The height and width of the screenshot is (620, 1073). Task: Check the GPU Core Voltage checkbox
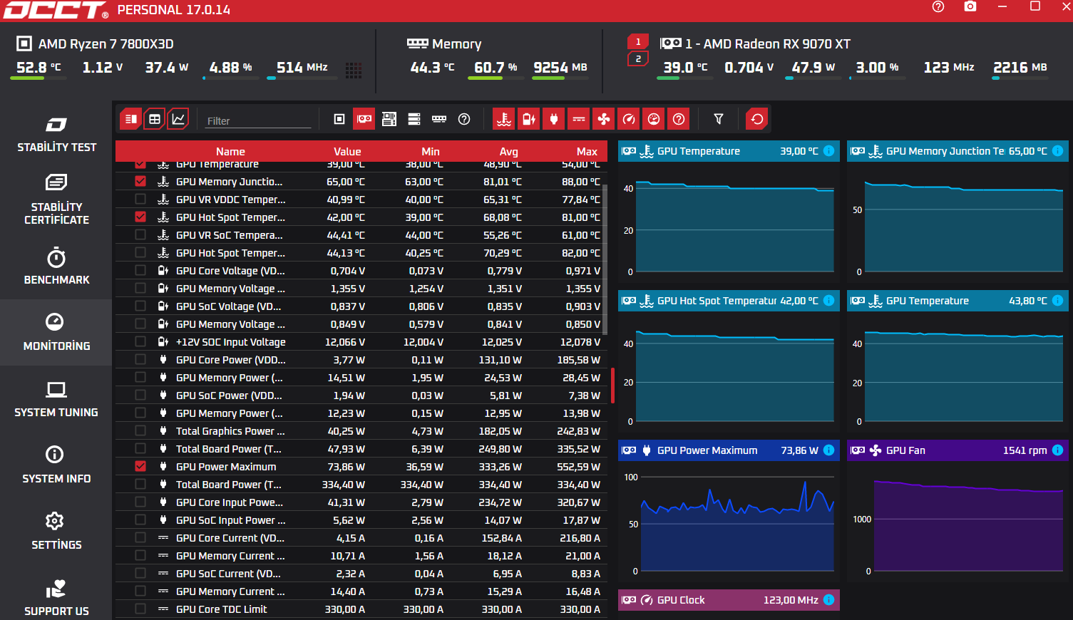coord(140,270)
